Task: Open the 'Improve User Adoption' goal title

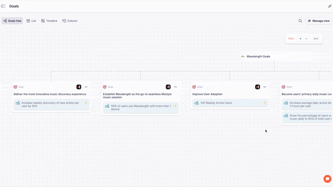Action: (207, 94)
